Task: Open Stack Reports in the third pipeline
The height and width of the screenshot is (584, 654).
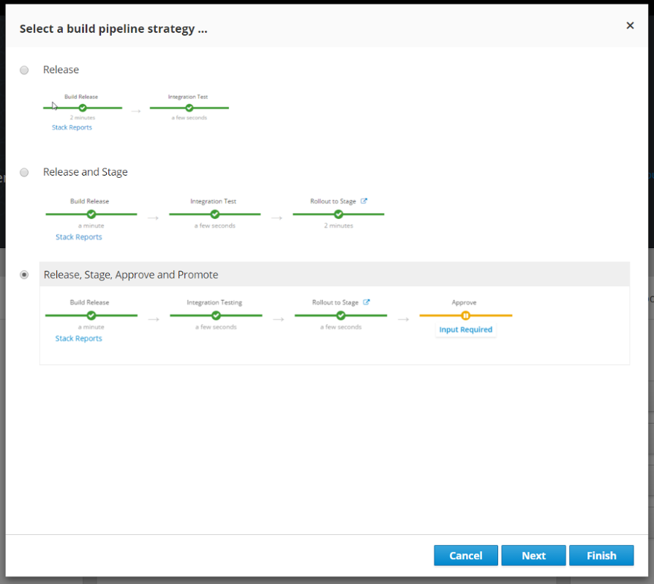Action: point(79,339)
